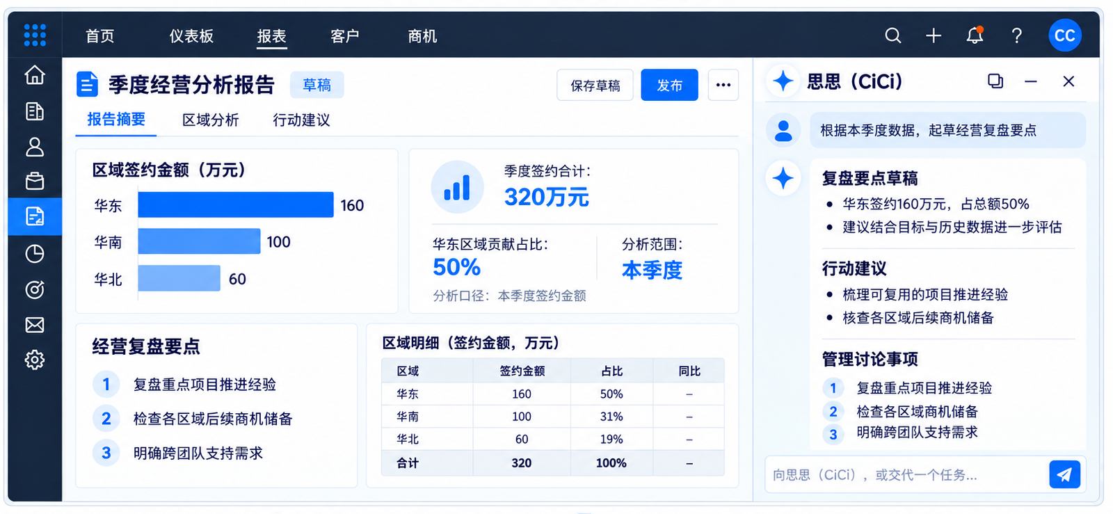Viewport: 1113px width, 514px height.
Task: Open the briefcase icon in sidebar
Action: click(x=35, y=182)
